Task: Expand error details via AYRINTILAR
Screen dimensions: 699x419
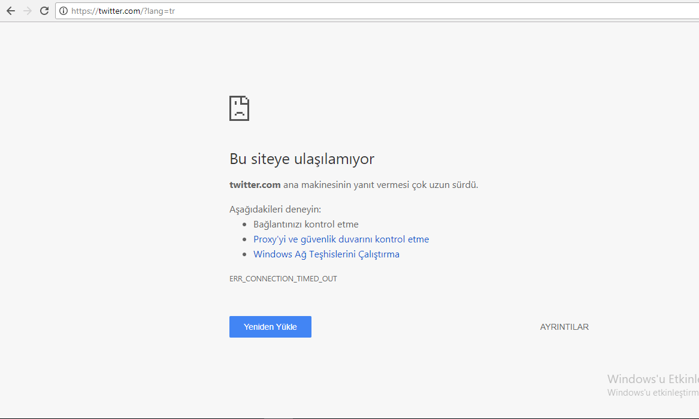Action: [x=564, y=326]
